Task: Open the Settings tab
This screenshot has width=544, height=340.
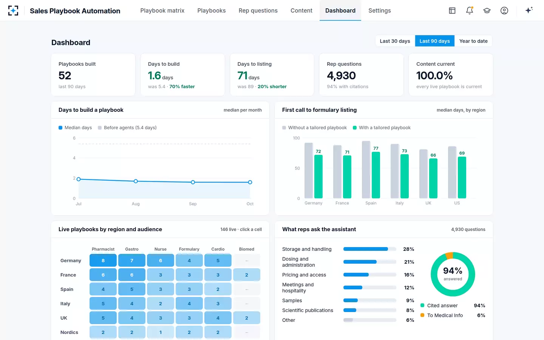Action: (x=380, y=11)
